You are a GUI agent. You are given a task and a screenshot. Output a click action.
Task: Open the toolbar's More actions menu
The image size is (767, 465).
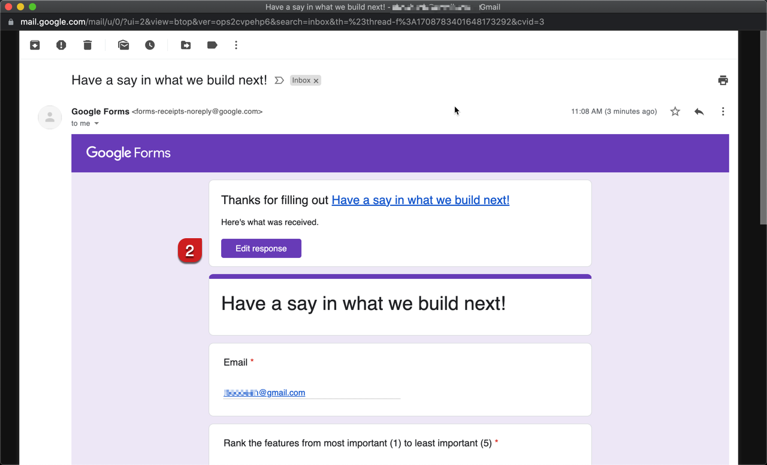pyautogui.click(x=236, y=45)
